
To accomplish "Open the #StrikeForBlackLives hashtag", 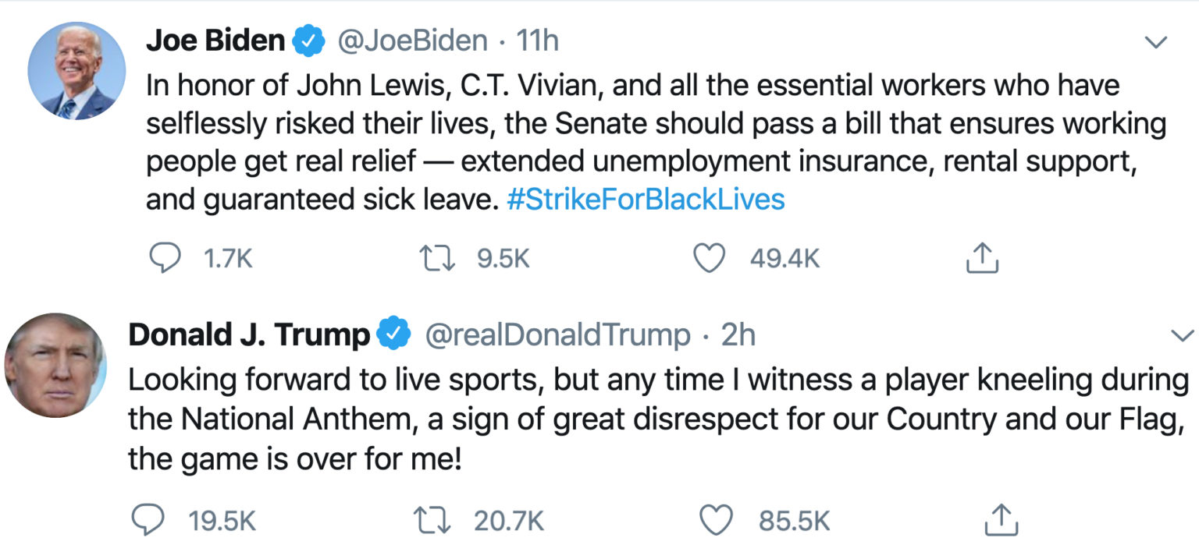I will click(x=646, y=200).
